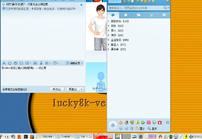Click the 关闭(C) button
The width and height of the screenshot is (202, 139).
tap(57, 89)
